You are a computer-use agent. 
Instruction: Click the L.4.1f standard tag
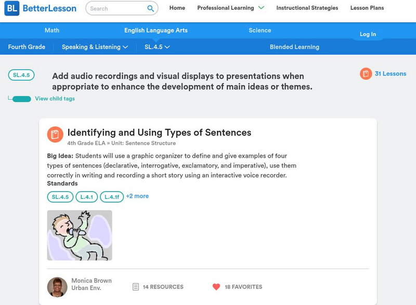(112, 197)
